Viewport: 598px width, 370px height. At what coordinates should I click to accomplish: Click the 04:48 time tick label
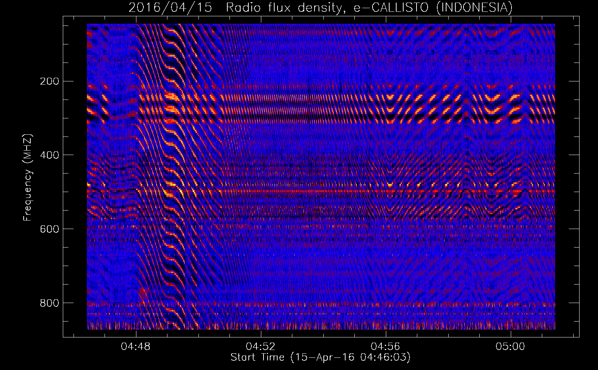click(x=136, y=347)
